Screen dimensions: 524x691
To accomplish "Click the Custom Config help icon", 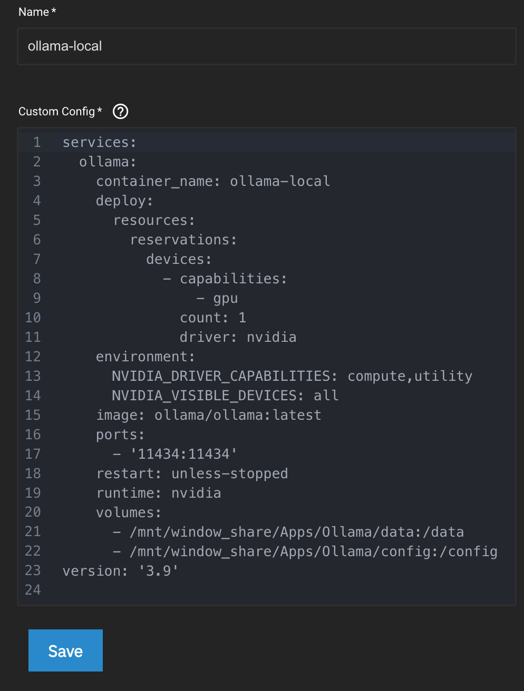I will coord(121,112).
